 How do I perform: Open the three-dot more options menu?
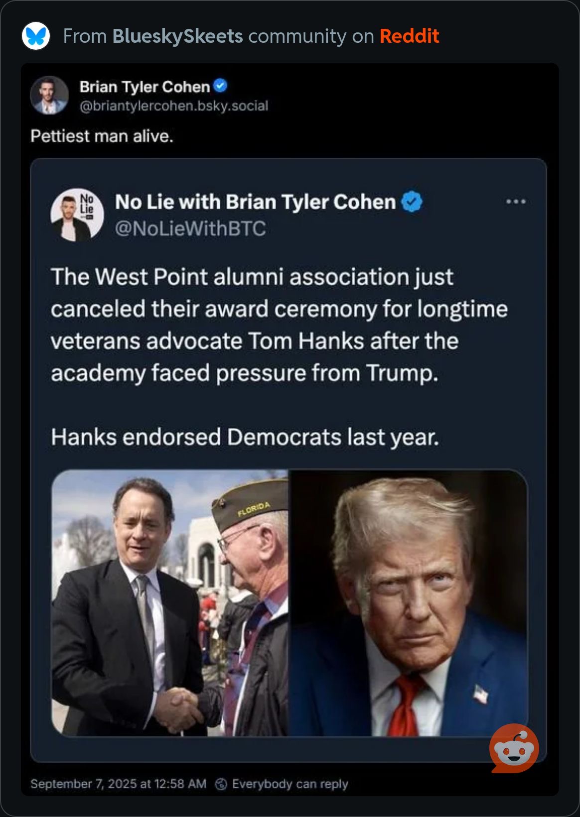point(516,202)
